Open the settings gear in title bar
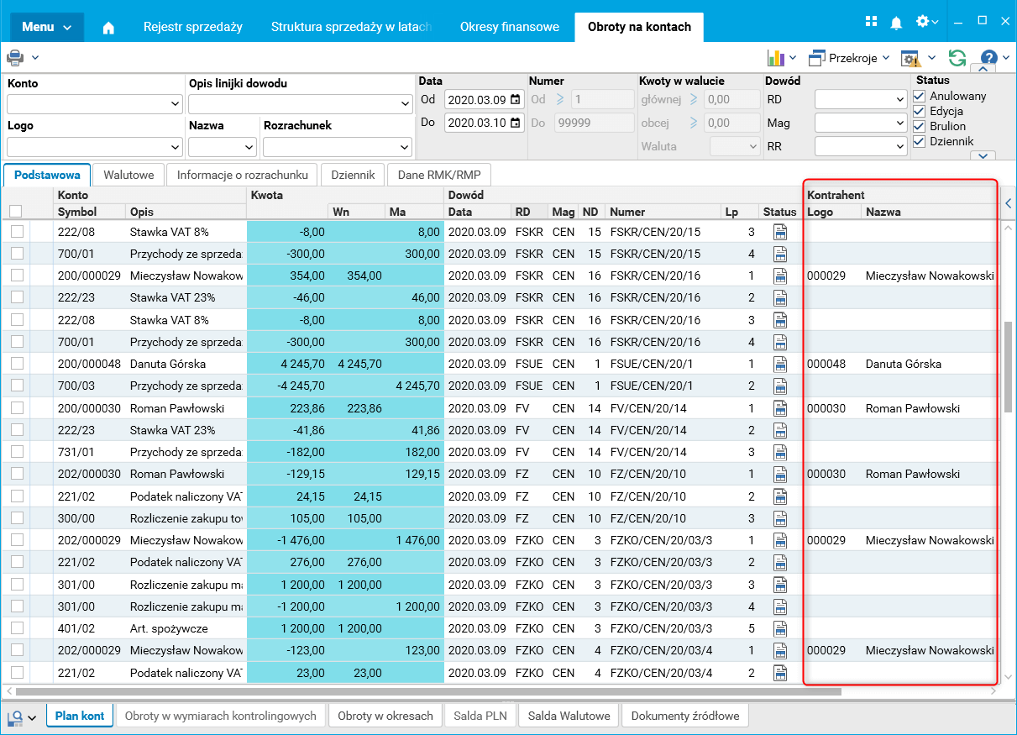 pyautogui.click(x=923, y=22)
